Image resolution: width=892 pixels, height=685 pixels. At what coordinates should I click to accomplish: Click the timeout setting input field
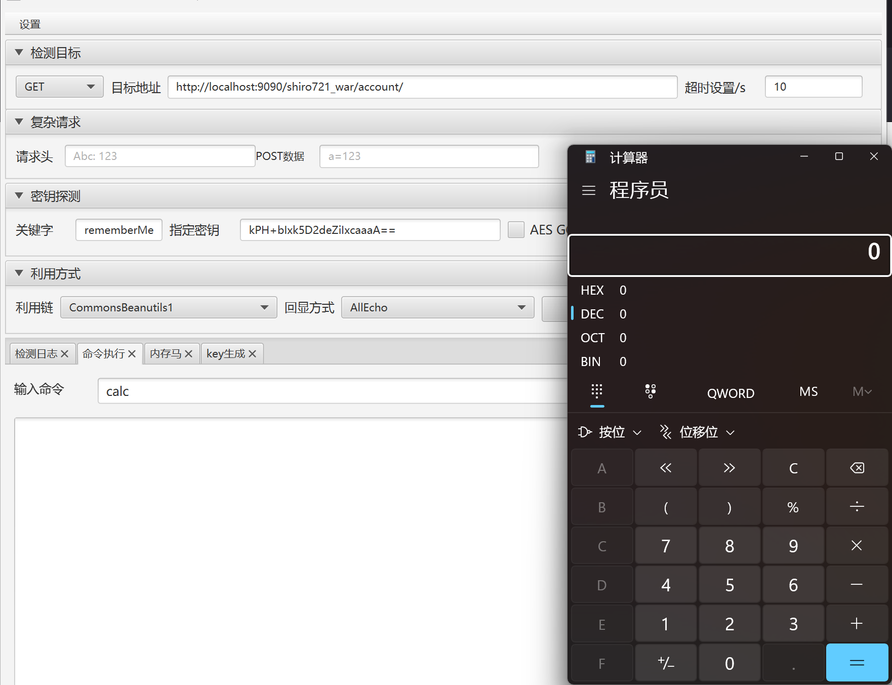814,87
